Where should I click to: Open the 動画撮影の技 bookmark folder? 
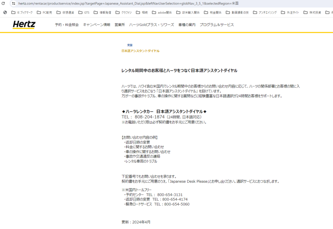pos(237,13)
